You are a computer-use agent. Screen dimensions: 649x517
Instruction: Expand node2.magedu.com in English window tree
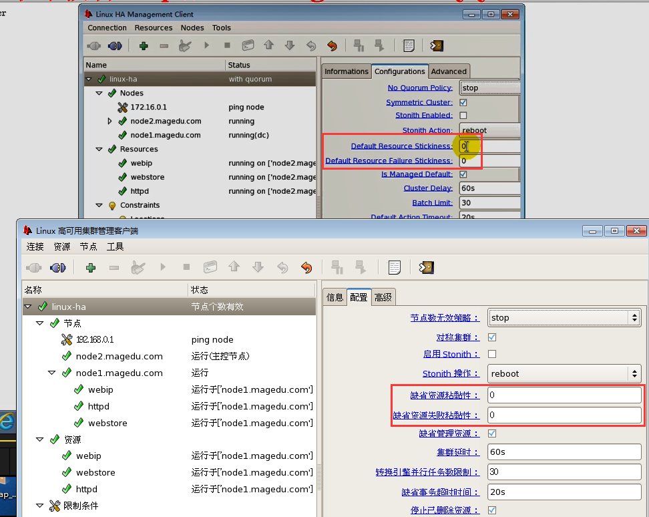tap(110, 122)
